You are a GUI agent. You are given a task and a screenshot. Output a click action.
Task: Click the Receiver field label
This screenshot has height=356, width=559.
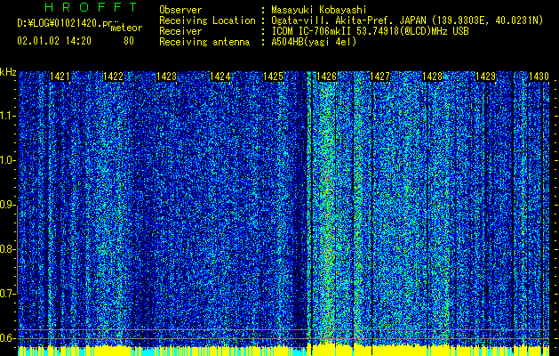coord(180,31)
